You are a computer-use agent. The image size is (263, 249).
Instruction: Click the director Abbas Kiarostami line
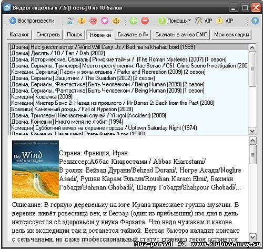(x=133, y=162)
